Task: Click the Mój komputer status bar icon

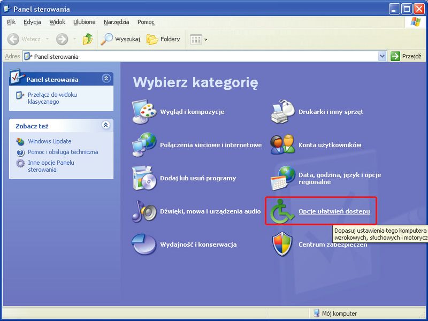Action: [317, 313]
